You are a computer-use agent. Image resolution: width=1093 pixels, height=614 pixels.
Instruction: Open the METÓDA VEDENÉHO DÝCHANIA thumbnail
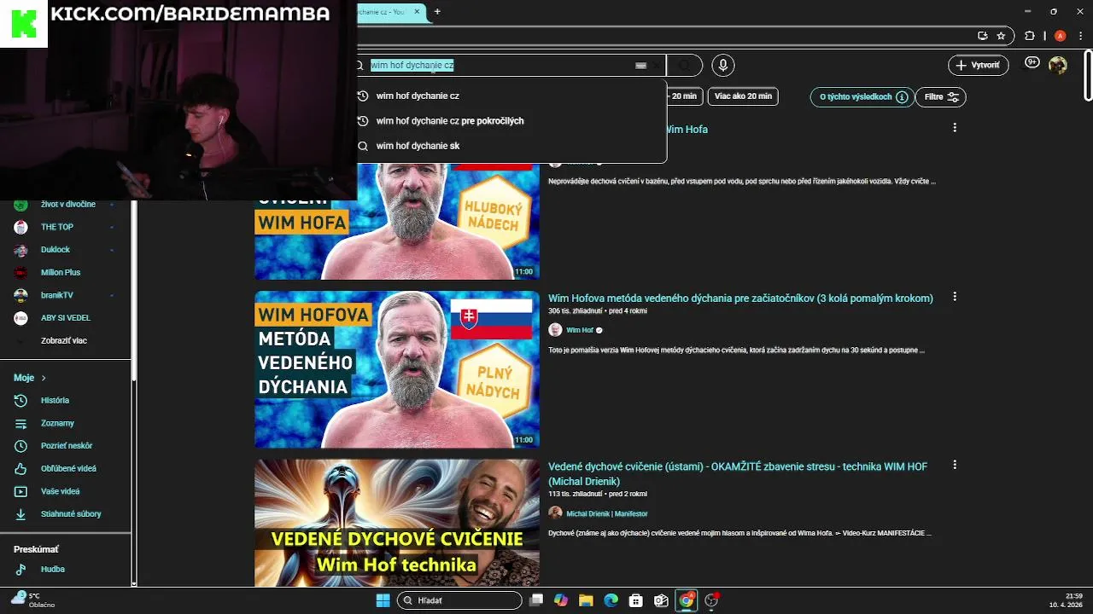coord(397,369)
